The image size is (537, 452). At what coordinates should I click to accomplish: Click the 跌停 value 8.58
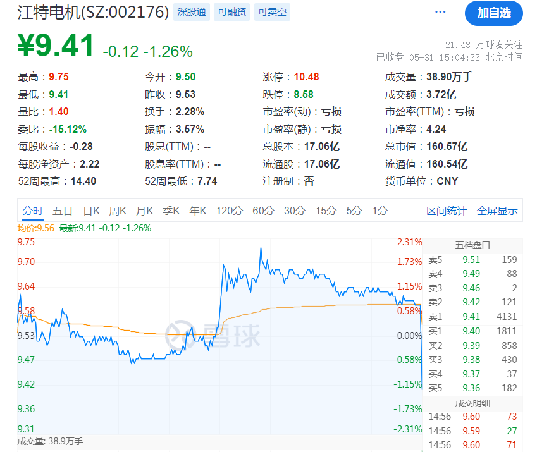coord(304,94)
